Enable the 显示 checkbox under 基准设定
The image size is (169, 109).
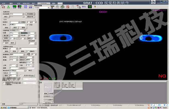click(x=4, y=43)
